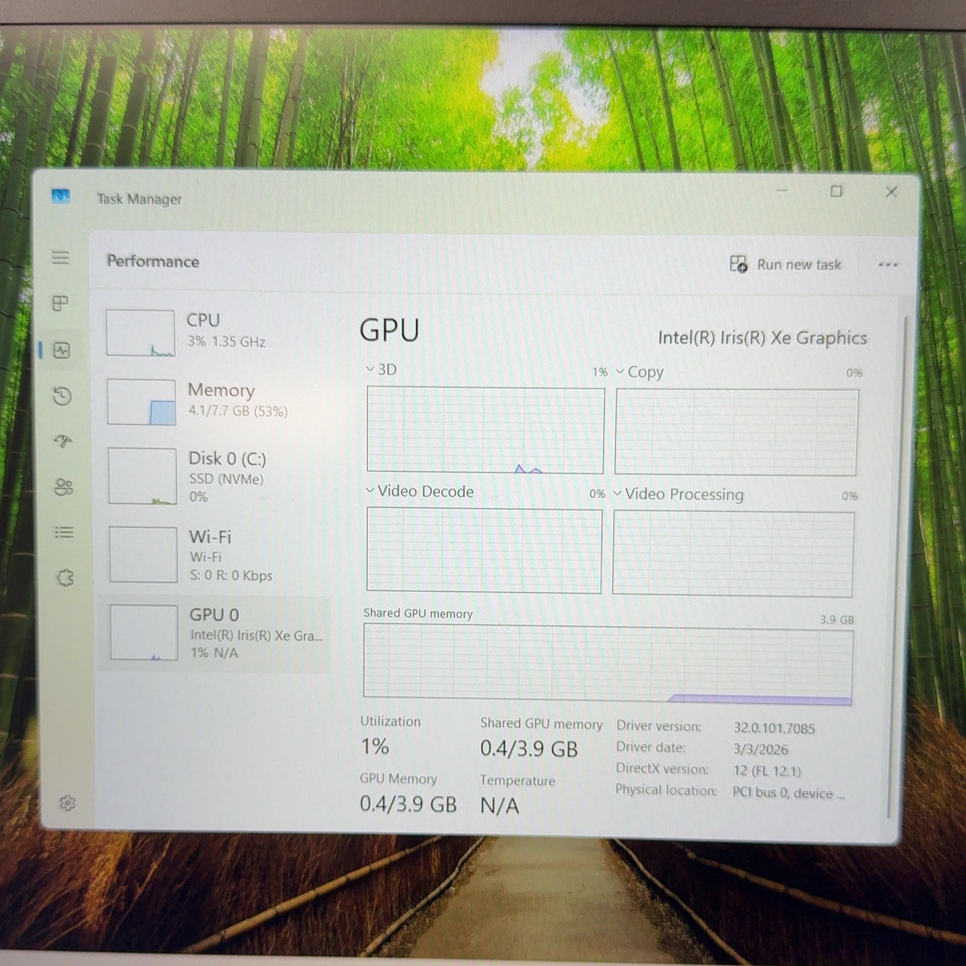Click the Utilization 1% value
966x966 pixels.
[x=375, y=746]
